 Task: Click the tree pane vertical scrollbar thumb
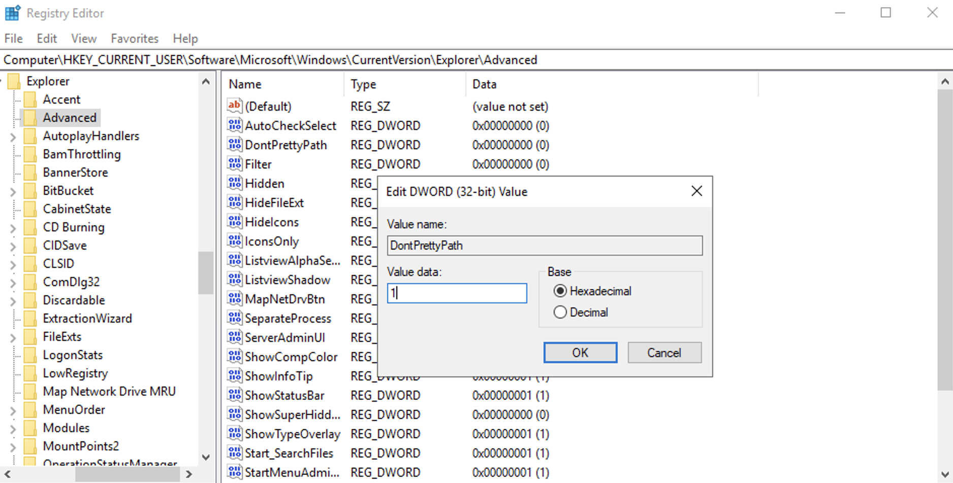206,272
